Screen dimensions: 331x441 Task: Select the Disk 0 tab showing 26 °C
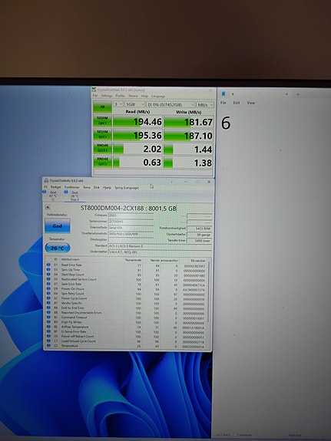[74, 196]
